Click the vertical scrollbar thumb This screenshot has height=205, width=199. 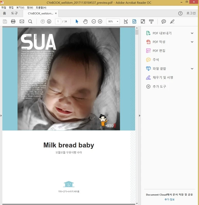[x=137, y=32]
